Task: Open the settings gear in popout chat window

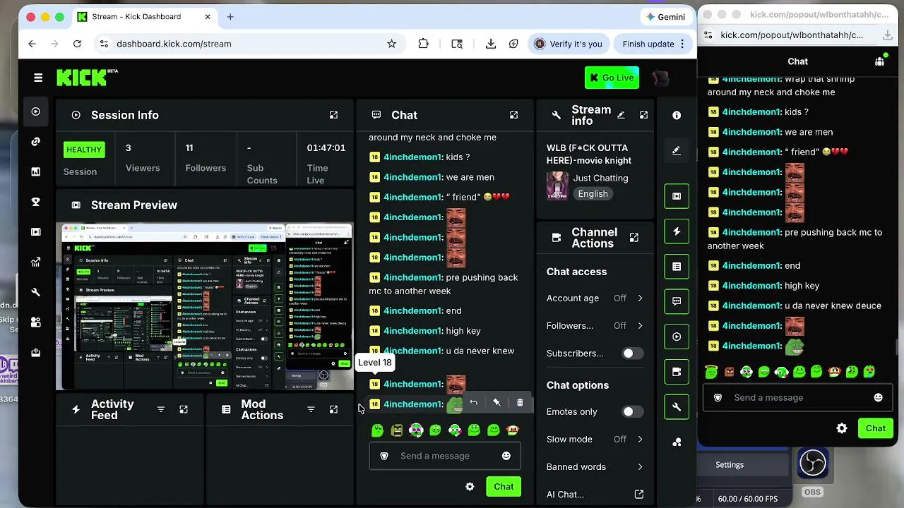Action: 841,428
